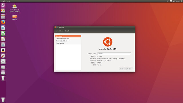Click the Details breadcrumb button
The height and width of the screenshot is (103, 183).
67,31
